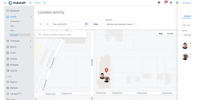
Task: Open Invoices in the sidebar
Action: 13,59
